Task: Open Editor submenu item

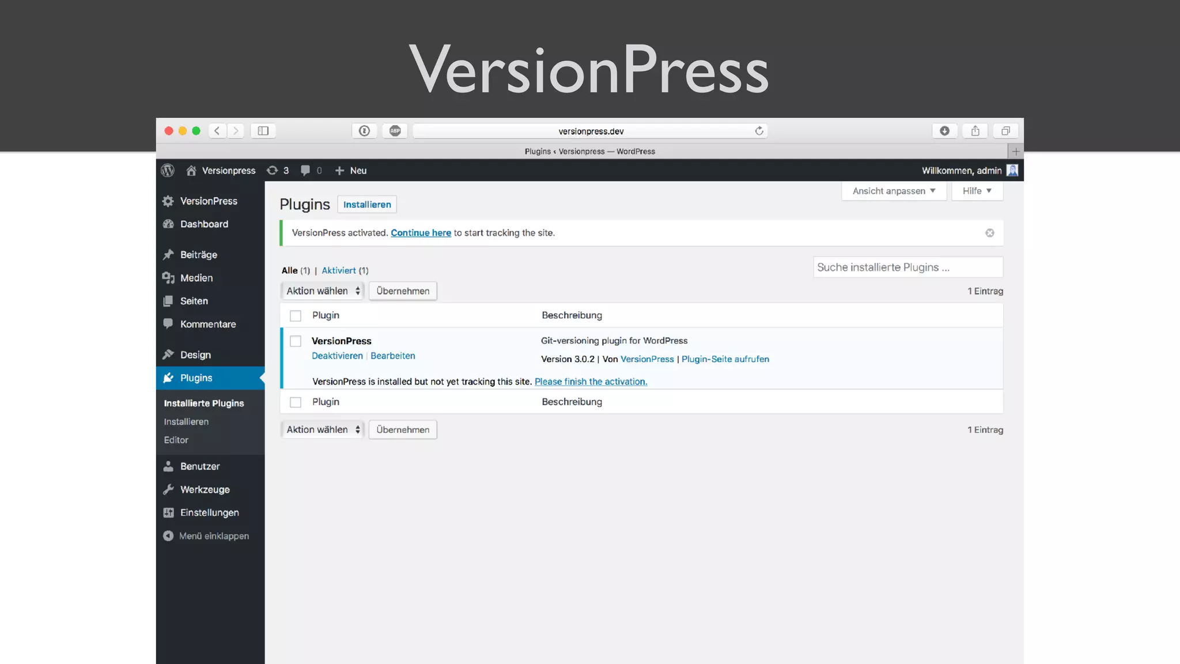Action: 176,440
